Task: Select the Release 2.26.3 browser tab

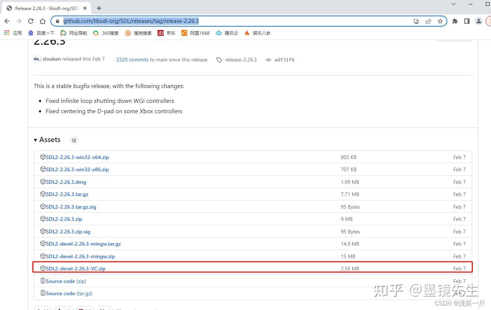Action: click(x=45, y=8)
